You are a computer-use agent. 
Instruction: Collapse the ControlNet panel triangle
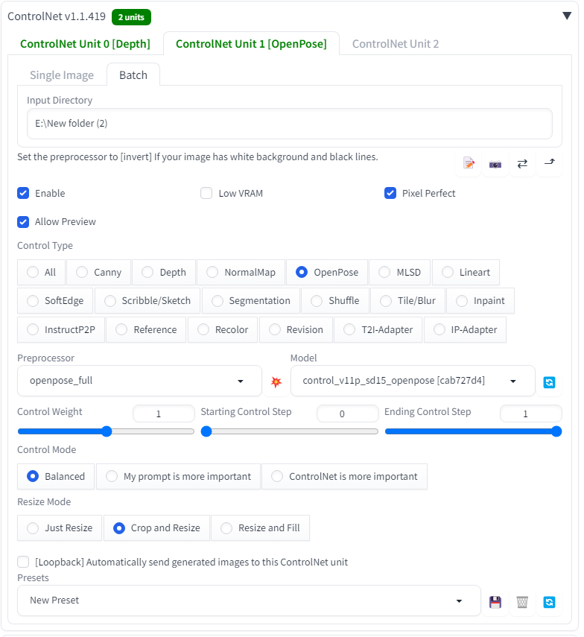tap(567, 16)
